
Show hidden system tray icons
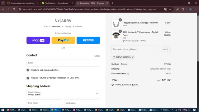[172, 110]
